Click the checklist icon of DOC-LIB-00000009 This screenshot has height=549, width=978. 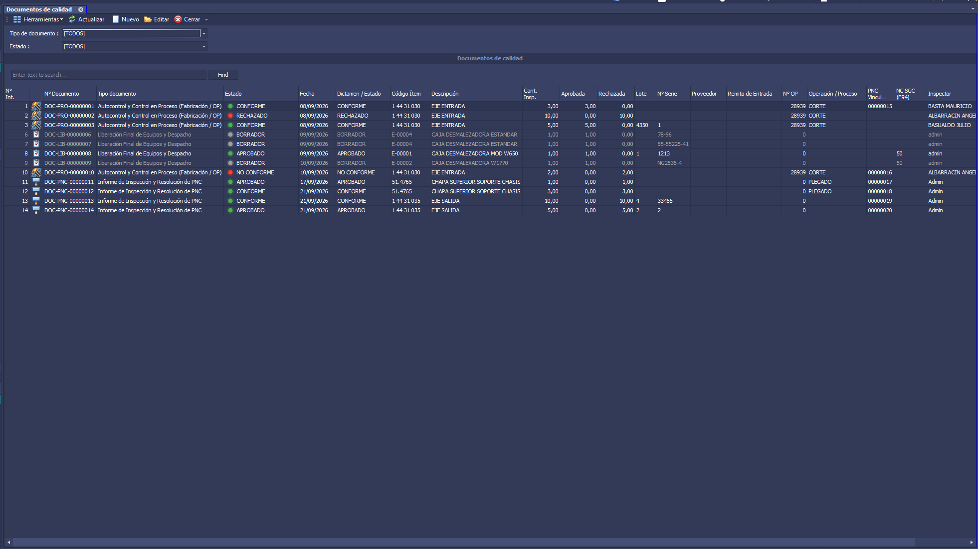36,163
